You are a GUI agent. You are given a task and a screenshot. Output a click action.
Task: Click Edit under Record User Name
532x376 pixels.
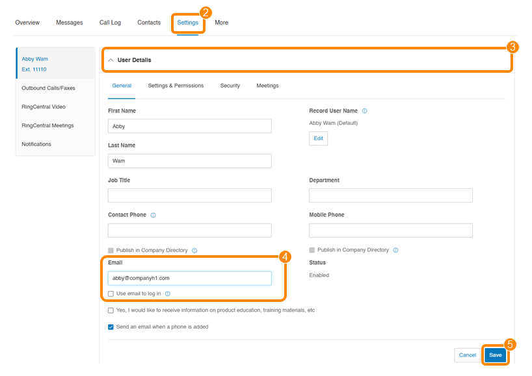pyautogui.click(x=318, y=138)
